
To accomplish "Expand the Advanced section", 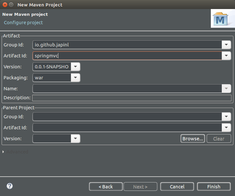I will click(x=3, y=152).
